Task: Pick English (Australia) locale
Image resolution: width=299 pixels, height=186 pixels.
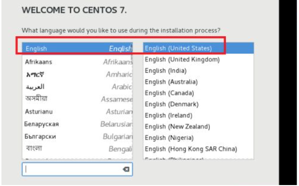Action: point(198,82)
